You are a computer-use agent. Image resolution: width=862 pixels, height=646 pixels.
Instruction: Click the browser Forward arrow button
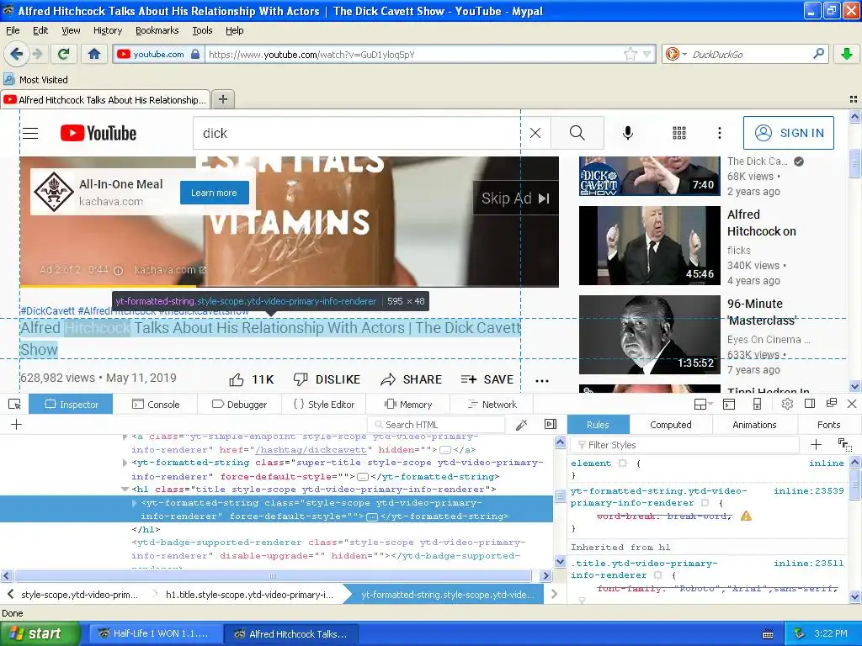37,54
